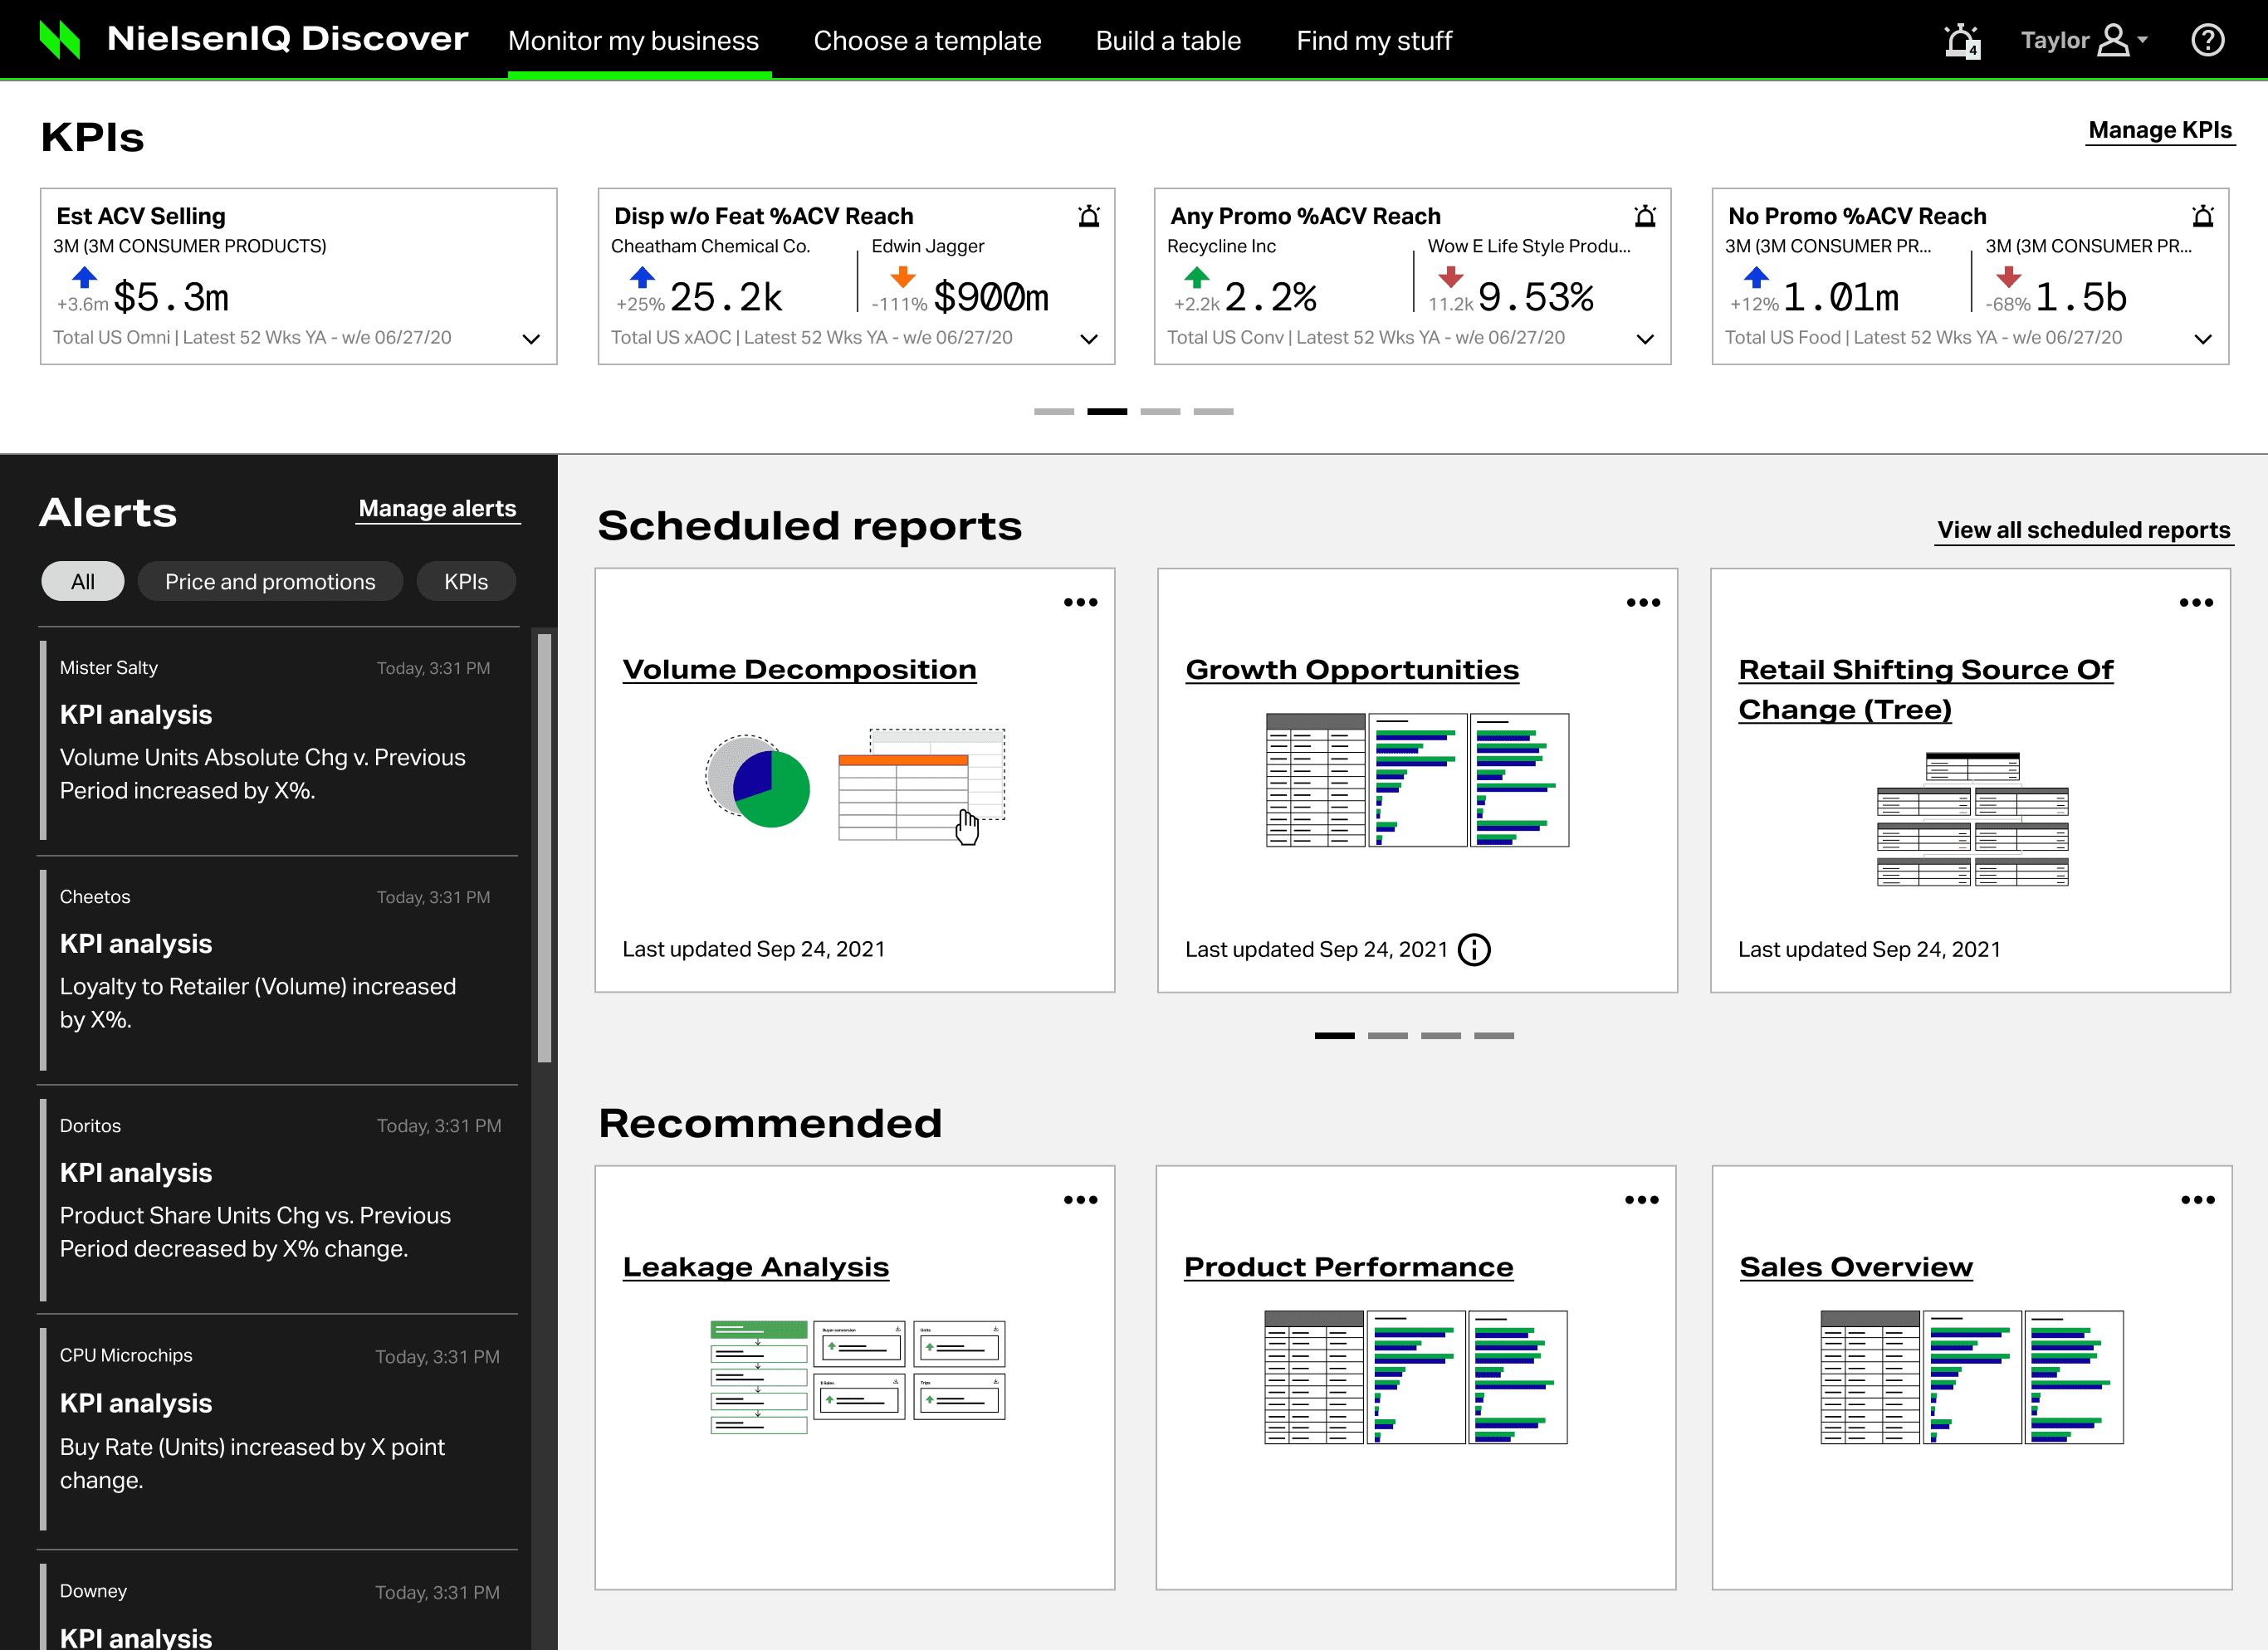Open more options for Leakage Analysis card
2268x1650 pixels.
click(1080, 1199)
